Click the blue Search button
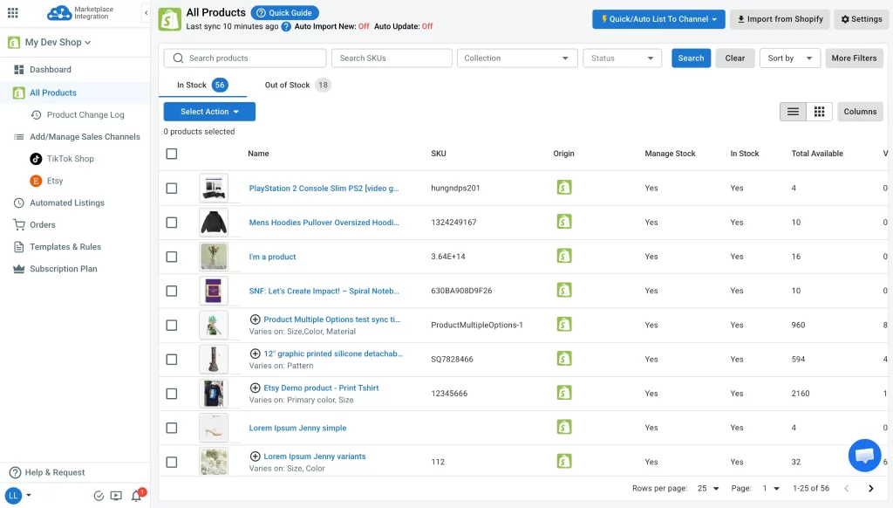893x508 pixels. [691, 58]
